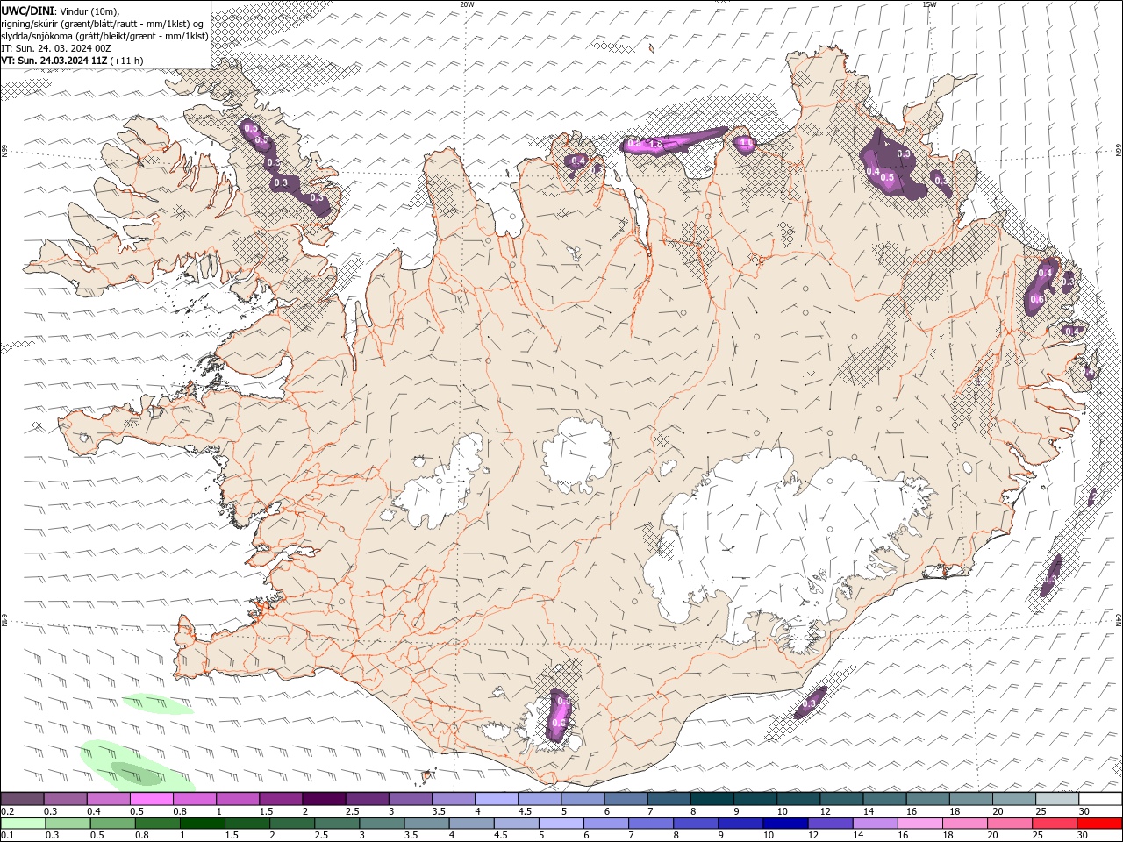Click the '15W' longitude label at the top
Image resolution: width=1123 pixels, height=842 pixels.
pyautogui.click(x=928, y=4)
